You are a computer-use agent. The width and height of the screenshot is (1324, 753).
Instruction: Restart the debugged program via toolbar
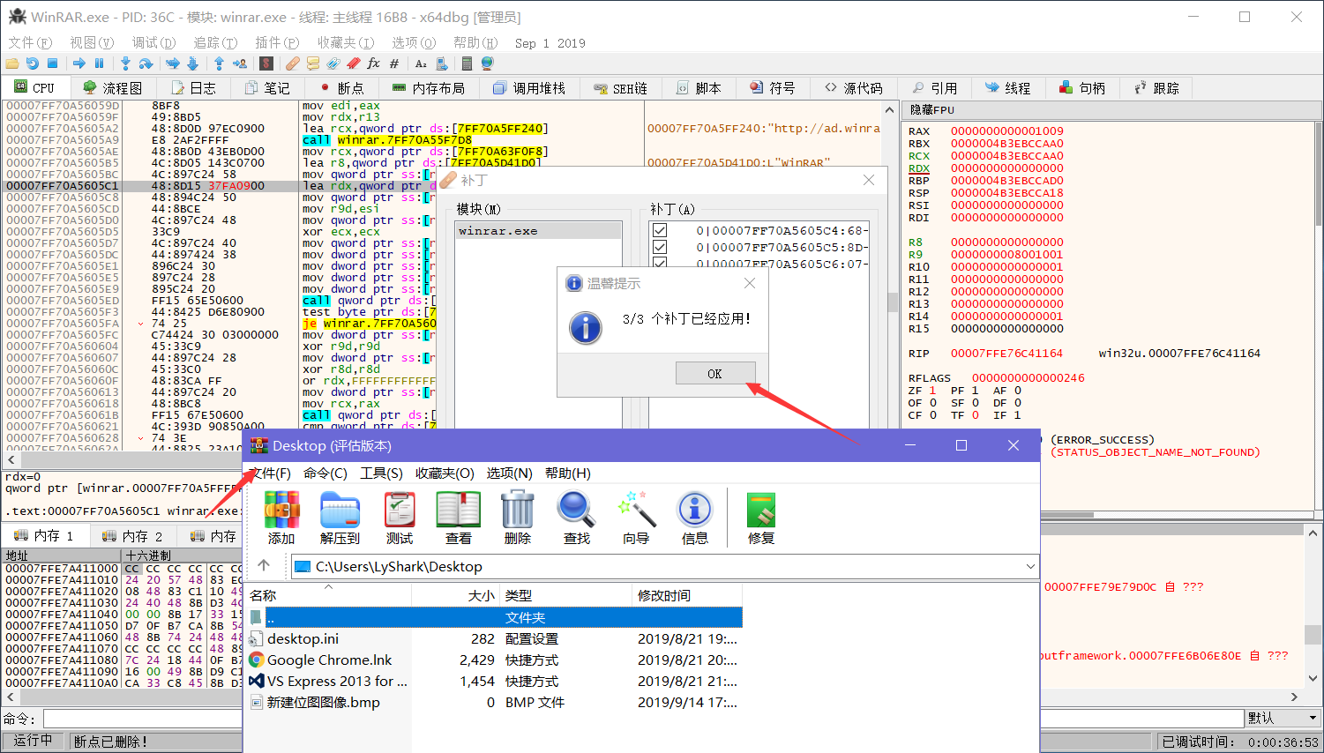coord(33,63)
